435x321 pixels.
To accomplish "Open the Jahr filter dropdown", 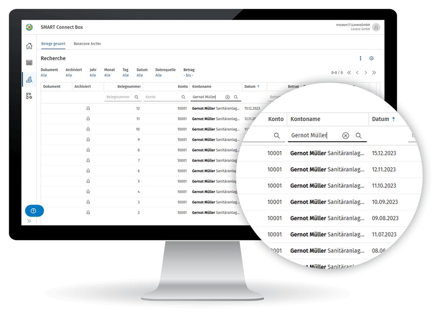I will 93,75.
